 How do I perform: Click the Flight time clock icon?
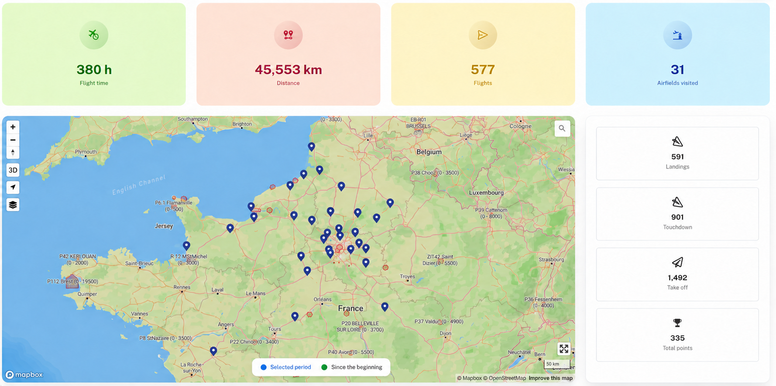pyautogui.click(x=94, y=35)
